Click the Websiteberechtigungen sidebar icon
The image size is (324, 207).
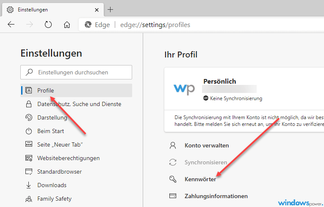[29, 158]
